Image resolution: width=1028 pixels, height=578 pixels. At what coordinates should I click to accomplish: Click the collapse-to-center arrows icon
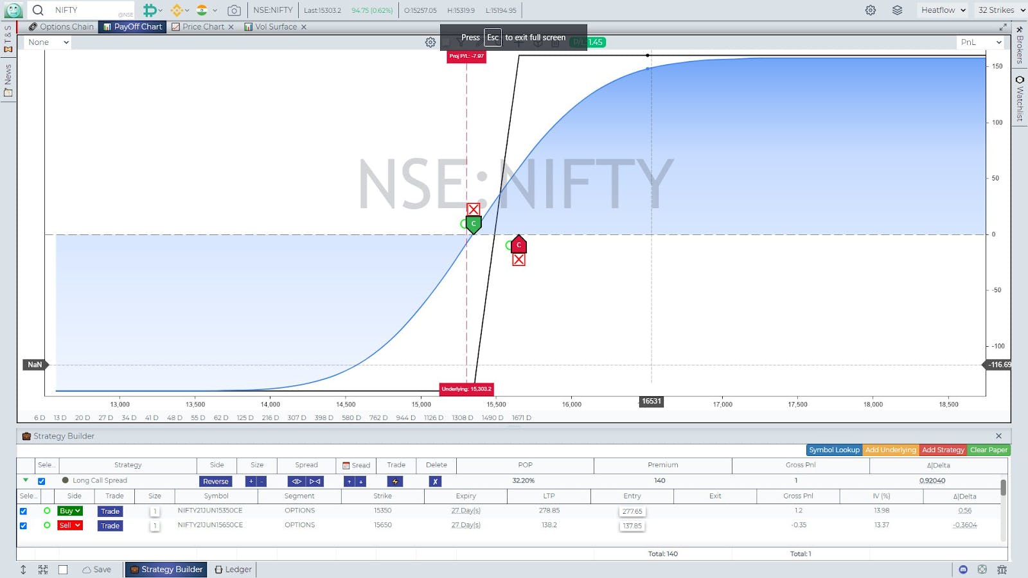click(43, 570)
